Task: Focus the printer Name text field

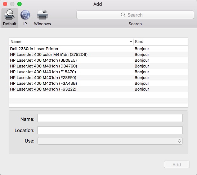Action: coord(110,118)
